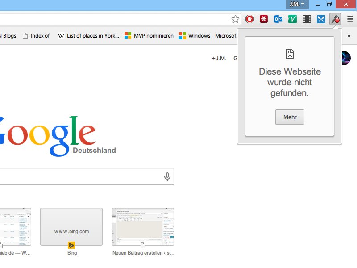
Task: Open the Chrome hamburger menu
Action: coord(350,19)
